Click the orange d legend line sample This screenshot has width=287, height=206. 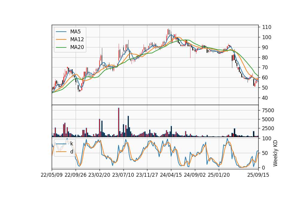coord(61,152)
